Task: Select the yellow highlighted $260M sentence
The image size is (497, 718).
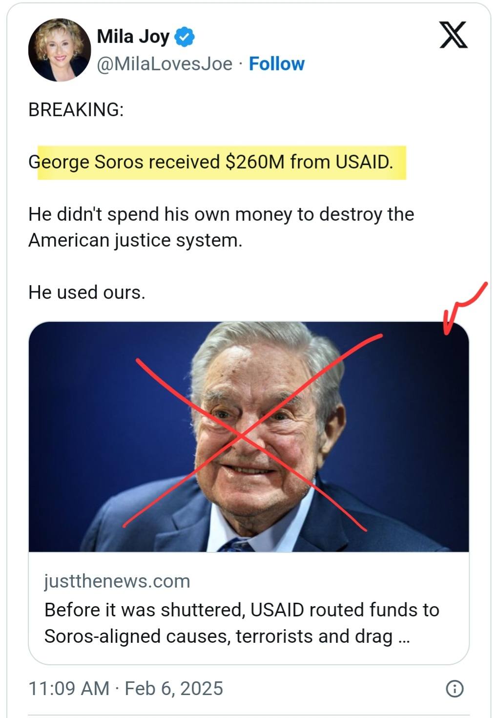Action: [x=211, y=162]
